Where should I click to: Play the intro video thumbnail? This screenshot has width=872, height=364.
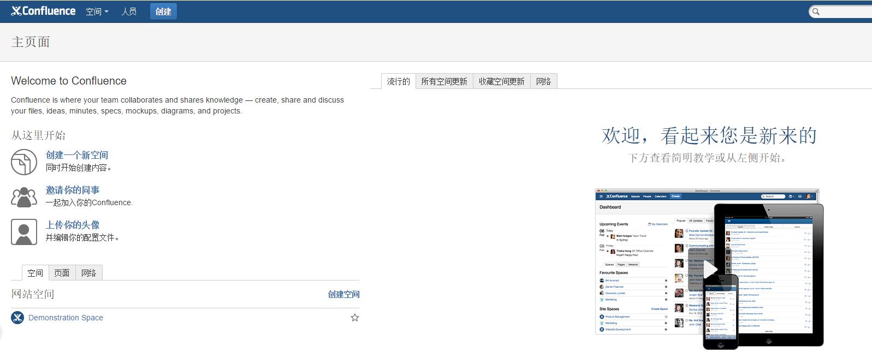(710, 269)
